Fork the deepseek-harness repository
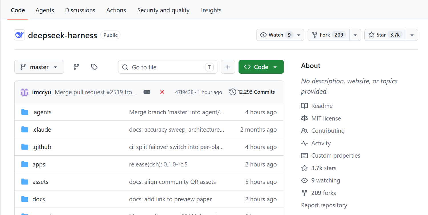The image size is (428, 215). [x=328, y=35]
